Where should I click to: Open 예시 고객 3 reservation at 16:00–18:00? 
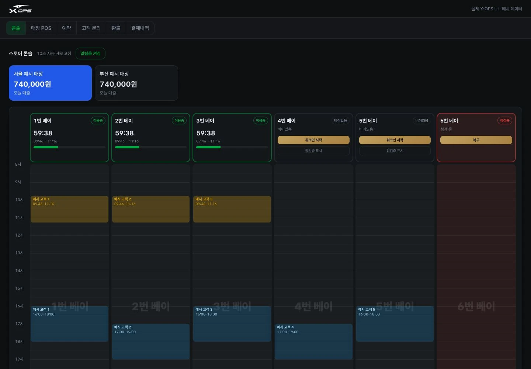pos(232,324)
